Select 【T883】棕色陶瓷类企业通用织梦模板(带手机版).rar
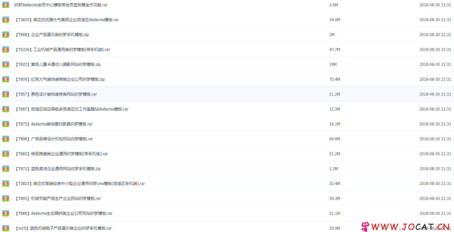454x232 pixels. [x=61, y=154]
